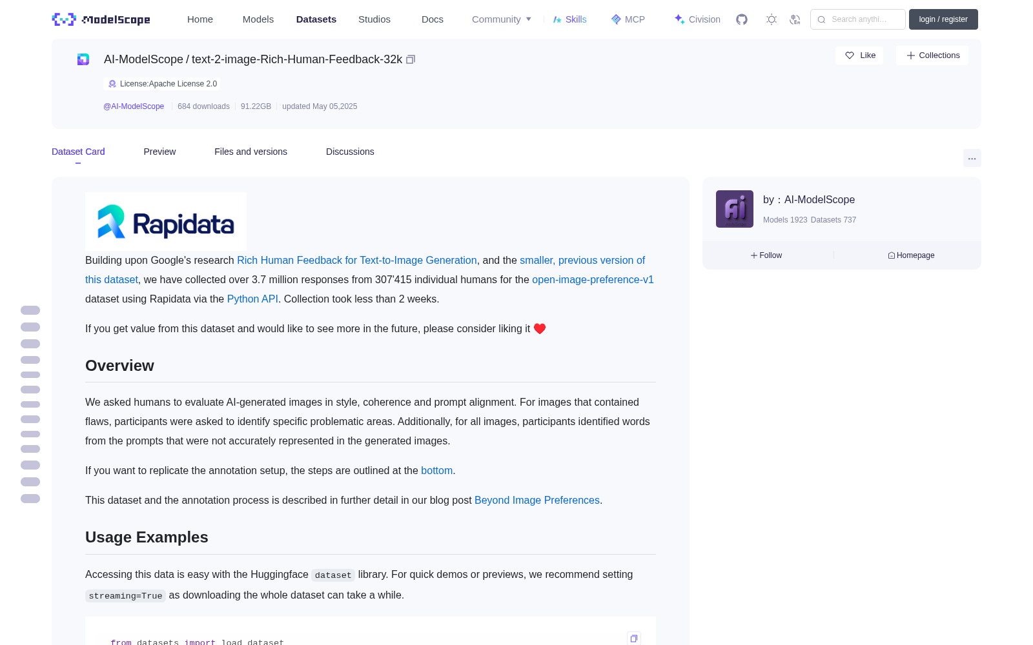
Task: Open the Skills link in the header
Action: coord(569,19)
